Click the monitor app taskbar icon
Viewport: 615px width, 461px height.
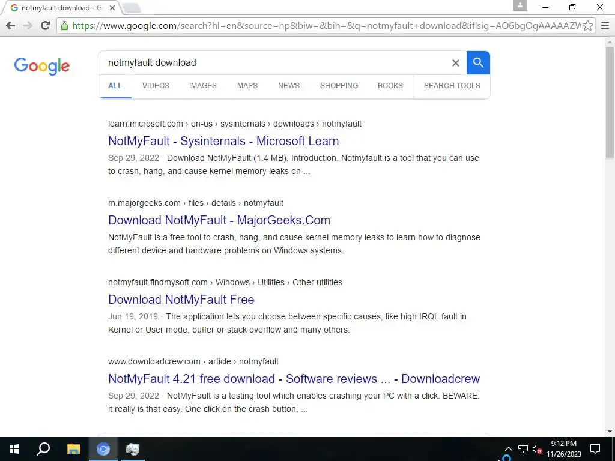tap(133, 449)
